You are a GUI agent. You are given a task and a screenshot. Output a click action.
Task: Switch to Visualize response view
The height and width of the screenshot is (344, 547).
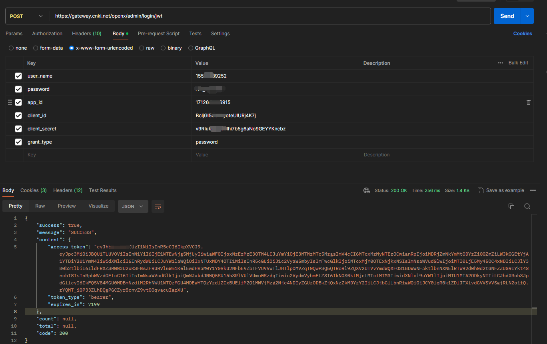pos(99,206)
